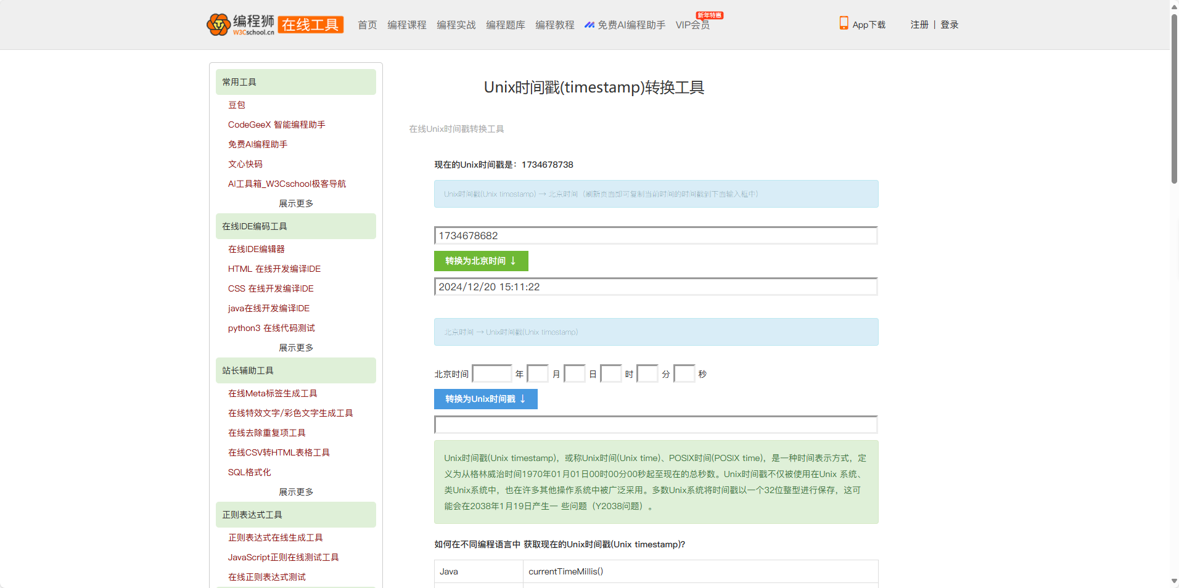Screen dimensions: 1179x588
Task: Click the App下载 text link
Action: [x=869, y=25]
